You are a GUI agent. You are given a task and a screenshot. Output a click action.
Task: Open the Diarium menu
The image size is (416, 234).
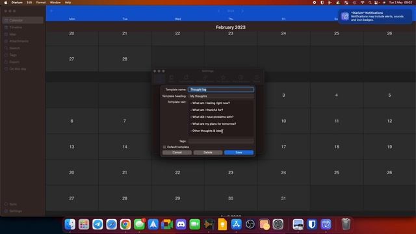coord(17,3)
